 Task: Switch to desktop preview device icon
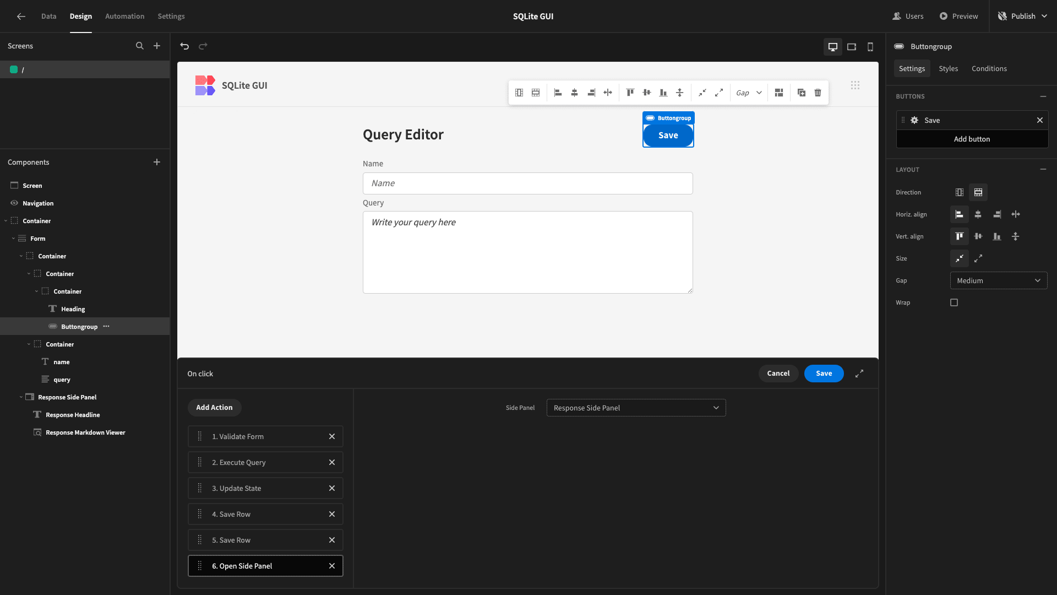pos(833,47)
